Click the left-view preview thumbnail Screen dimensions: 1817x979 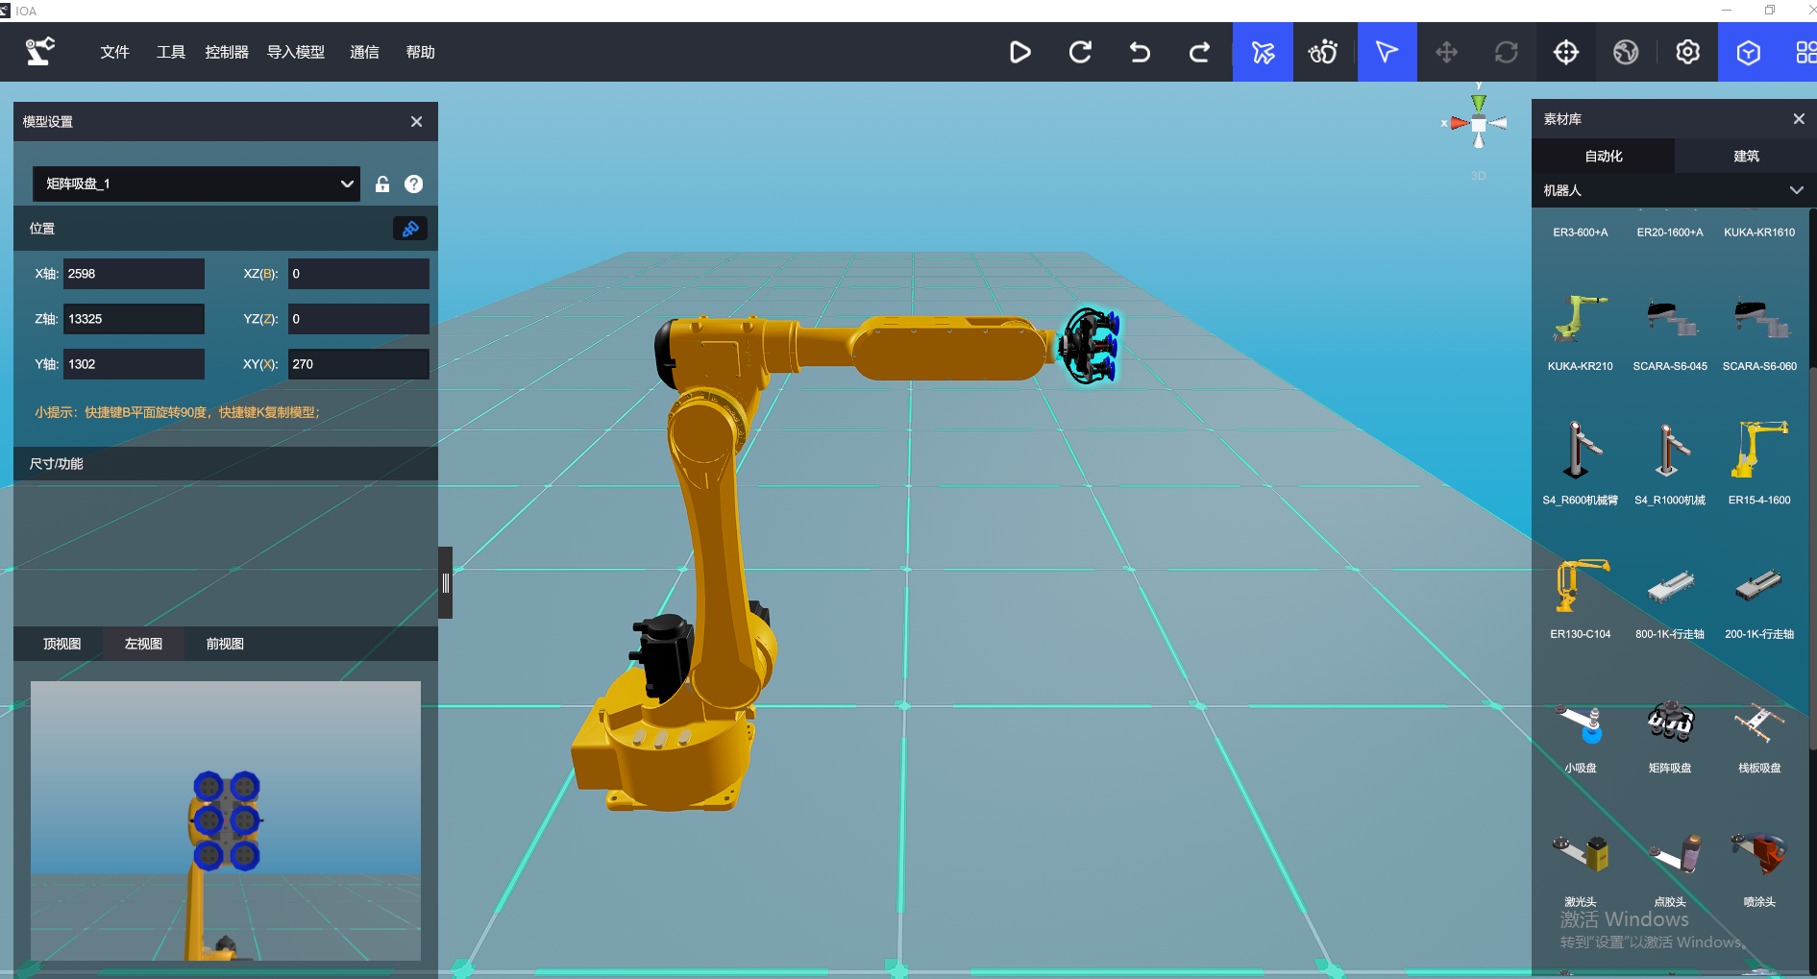pyautogui.click(x=226, y=820)
